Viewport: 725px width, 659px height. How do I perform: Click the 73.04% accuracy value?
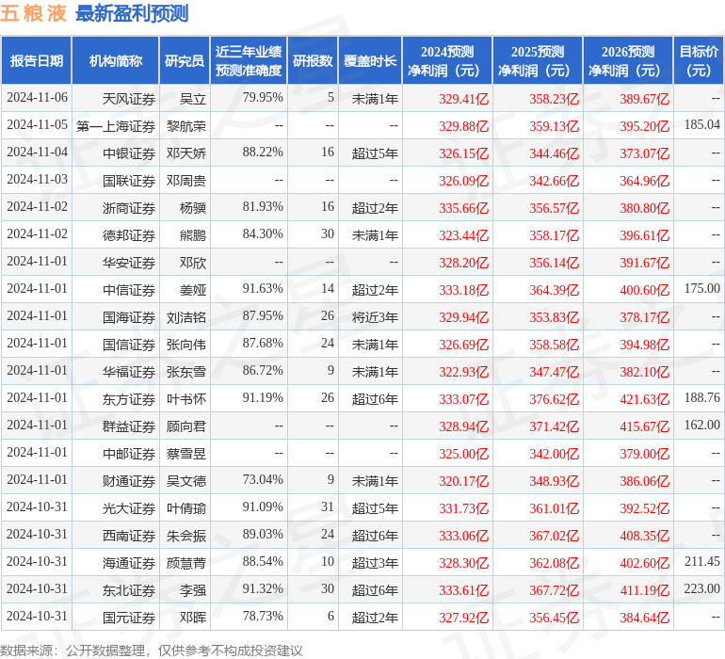263,479
